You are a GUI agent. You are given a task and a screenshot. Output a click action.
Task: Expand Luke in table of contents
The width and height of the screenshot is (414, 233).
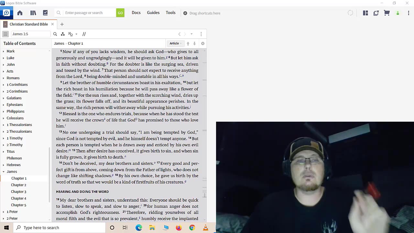tap(4, 58)
